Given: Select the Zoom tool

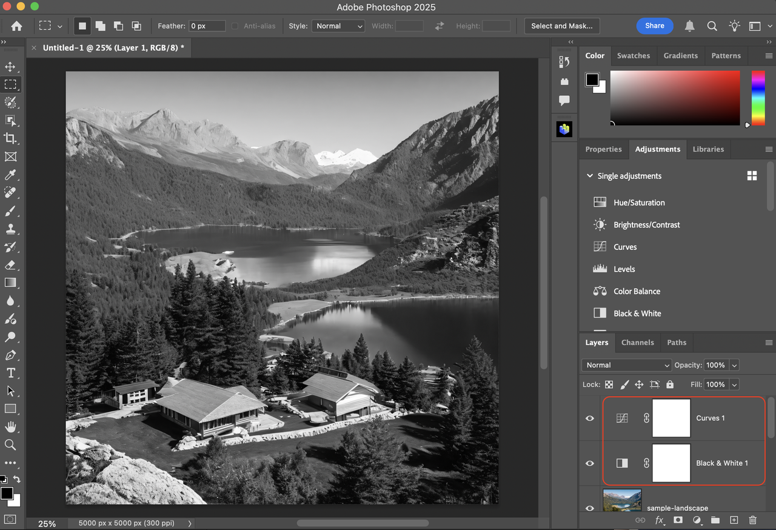Looking at the screenshot, I should (x=10, y=445).
